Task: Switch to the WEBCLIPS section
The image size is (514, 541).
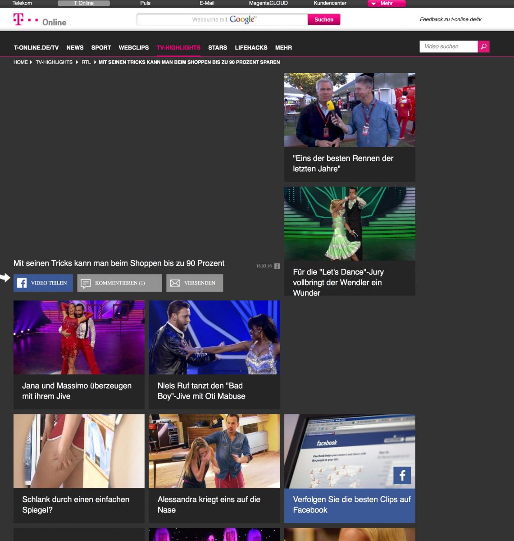Action: pos(133,47)
